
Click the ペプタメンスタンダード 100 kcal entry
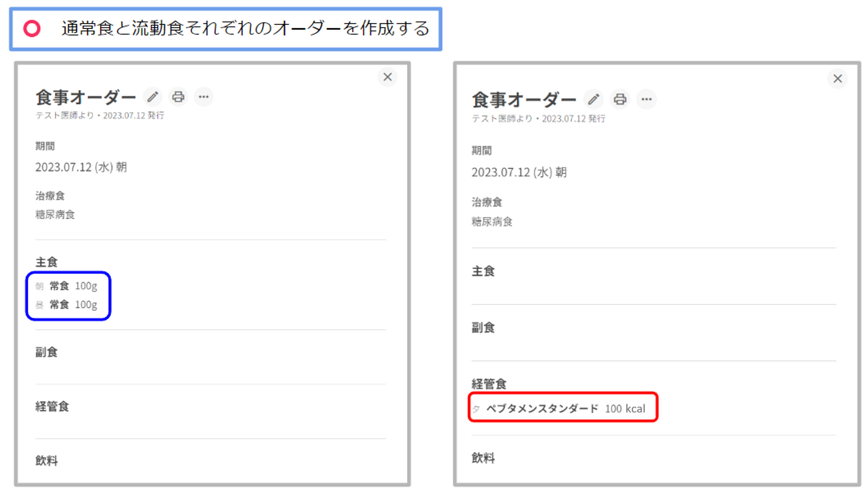coord(565,408)
